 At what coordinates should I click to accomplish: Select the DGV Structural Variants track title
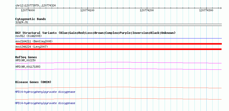(x=95, y=33)
